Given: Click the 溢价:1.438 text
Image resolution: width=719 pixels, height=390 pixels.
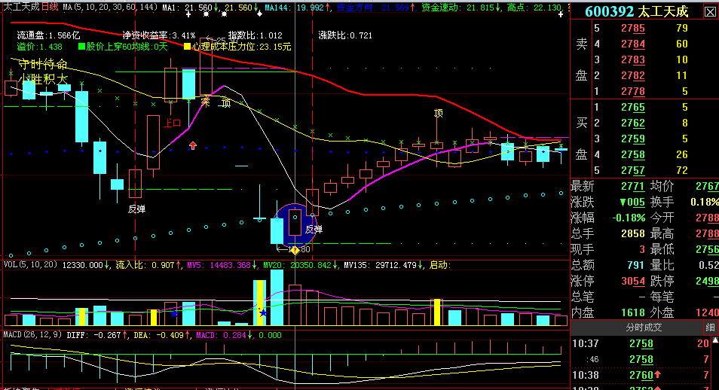Looking at the screenshot, I should click(39, 47).
